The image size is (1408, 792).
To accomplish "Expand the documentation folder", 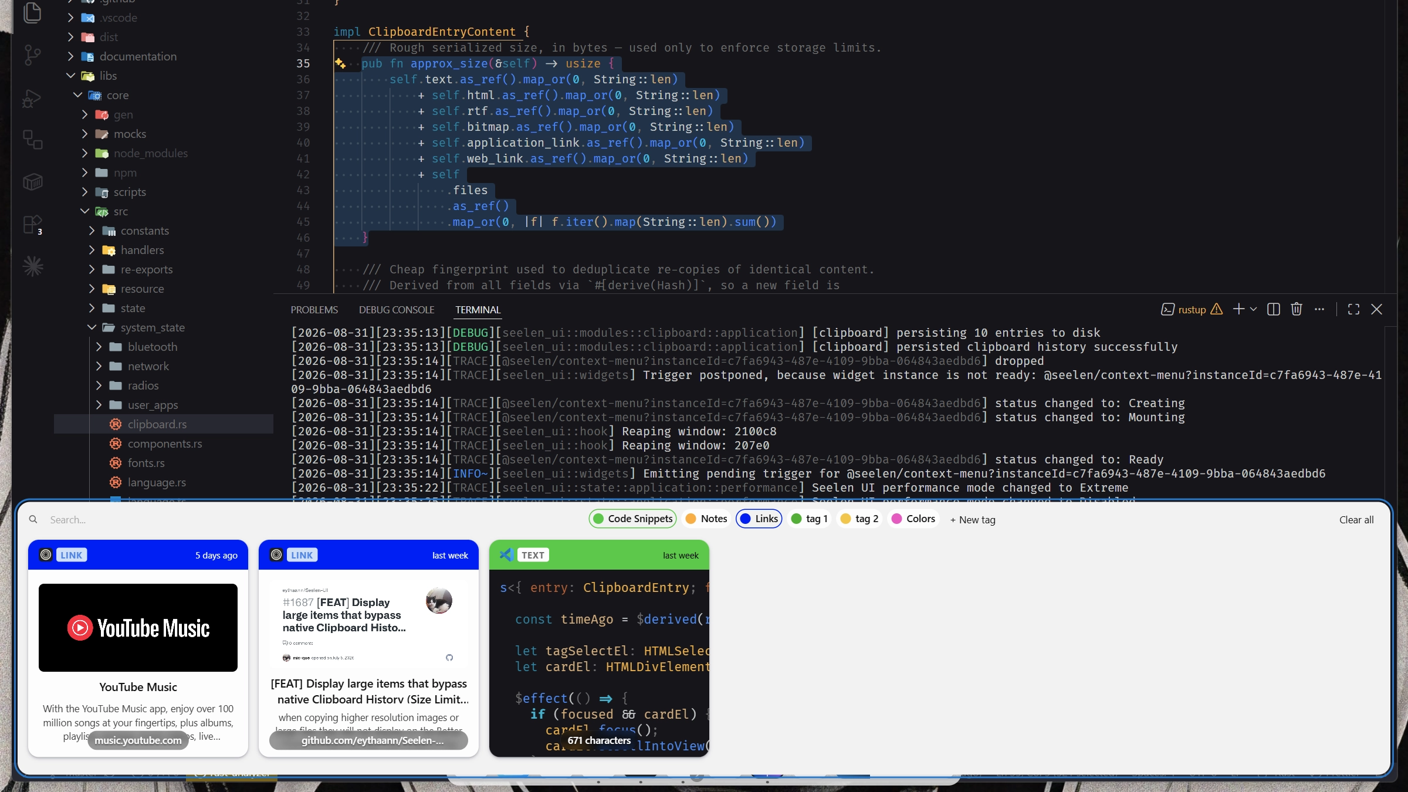I will [x=71, y=56].
